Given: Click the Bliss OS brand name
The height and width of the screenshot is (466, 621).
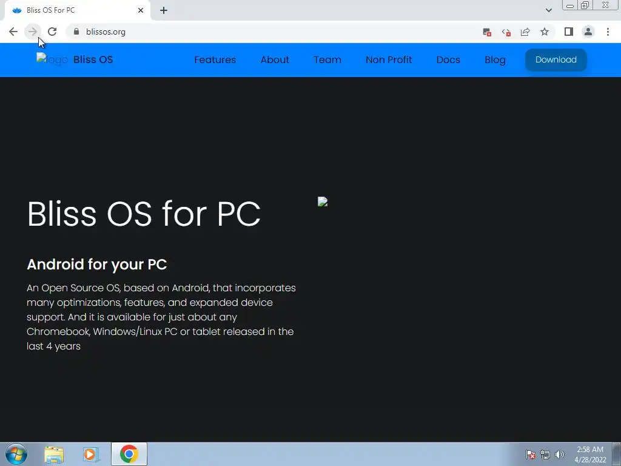Looking at the screenshot, I should tap(93, 59).
